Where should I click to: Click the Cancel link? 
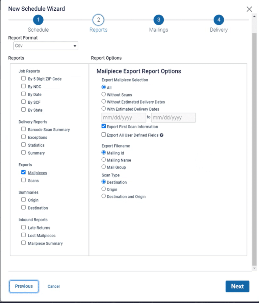tap(54, 286)
